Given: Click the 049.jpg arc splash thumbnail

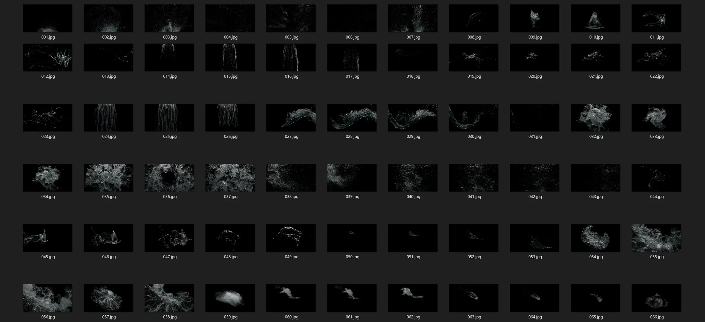Looking at the screenshot, I should tap(291, 238).
